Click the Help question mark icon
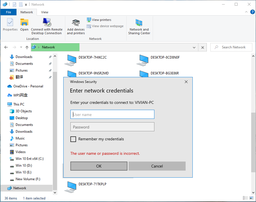 pos(252,12)
